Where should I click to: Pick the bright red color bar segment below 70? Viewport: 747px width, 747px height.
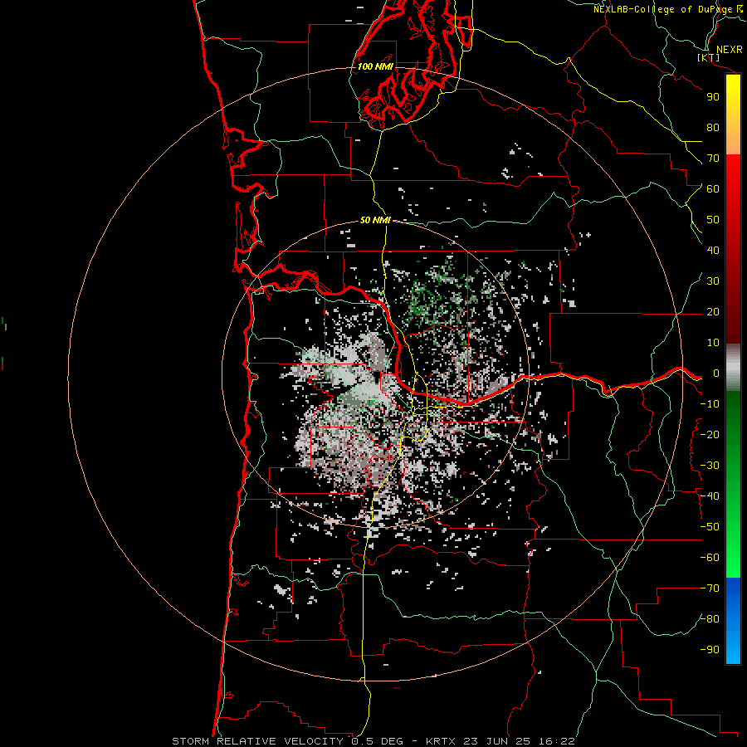click(733, 172)
